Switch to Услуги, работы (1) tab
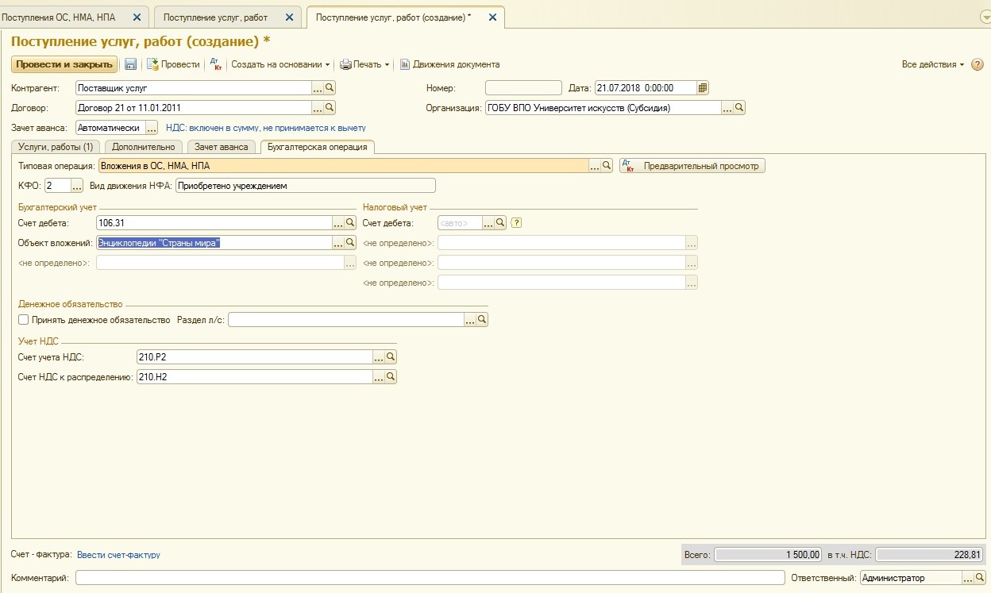Viewport: 991px width, 593px height. [56, 147]
